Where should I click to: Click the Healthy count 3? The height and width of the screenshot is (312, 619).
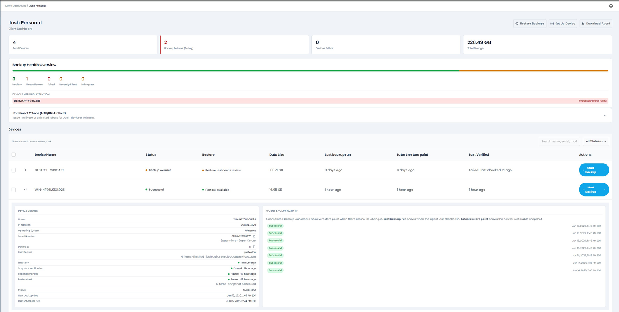point(14,79)
